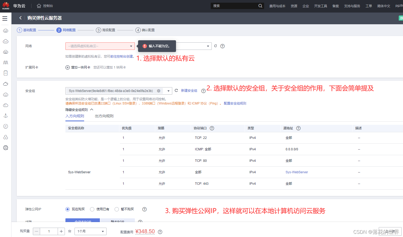Image resolution: width=403 pixels, height=237 pixels.
Task: Open the cloud backup clock sidebar icon
Action: [x=6, y=105]
